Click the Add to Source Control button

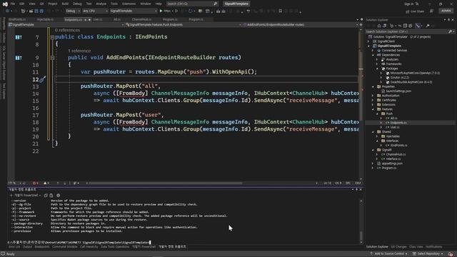[388, 254]
